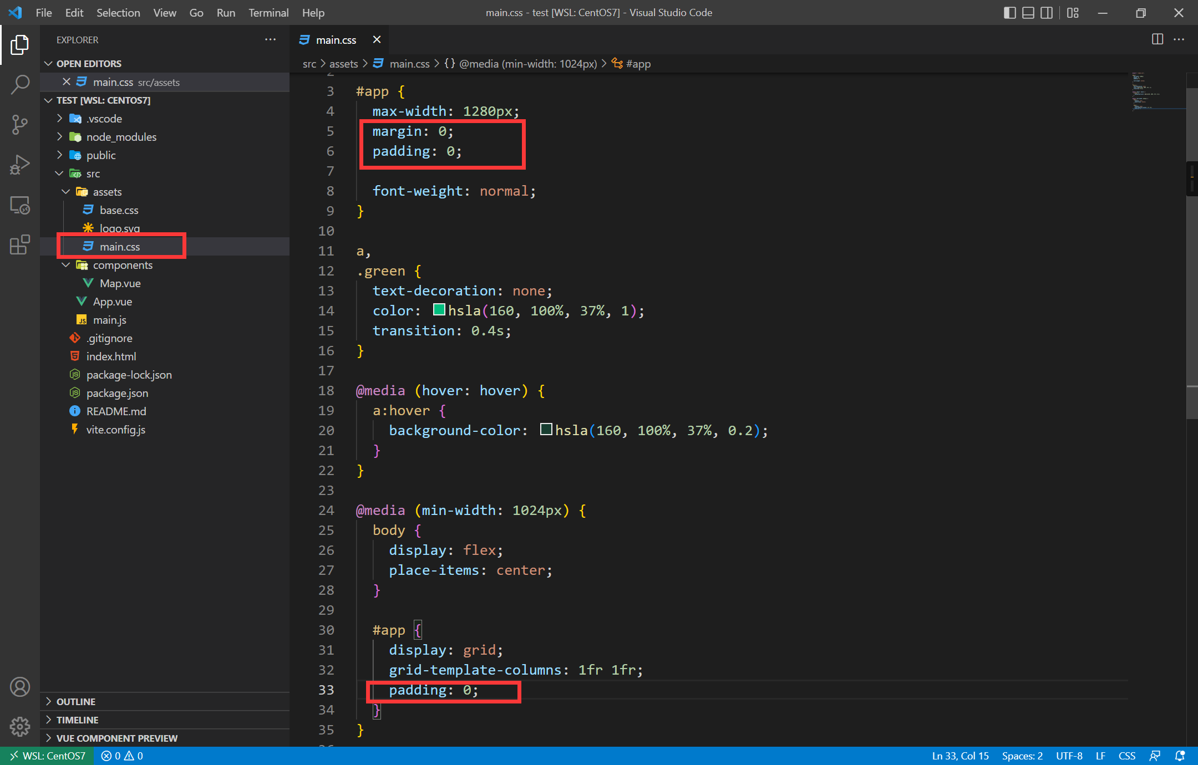The image size is (1198, 765).
Task: Open the Manage gear icon
Action: [20, 726]
